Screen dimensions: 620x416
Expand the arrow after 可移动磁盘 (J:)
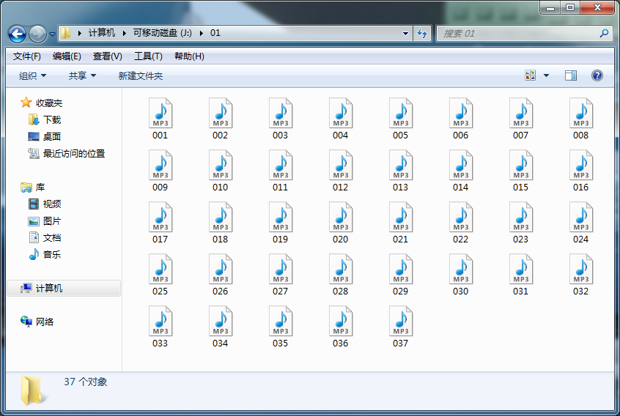tap(202, 33)
